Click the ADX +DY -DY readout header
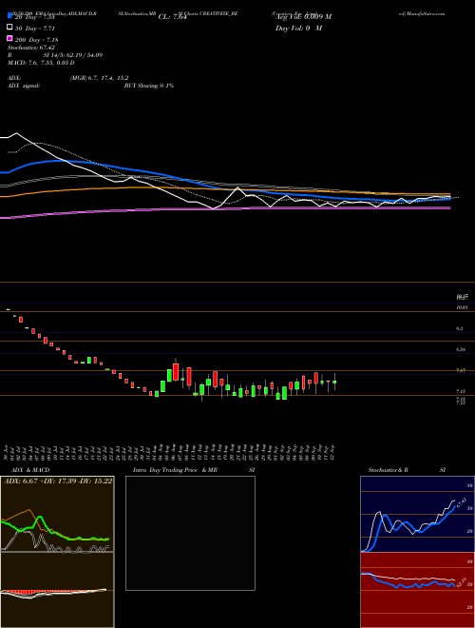 pos(58,481)
